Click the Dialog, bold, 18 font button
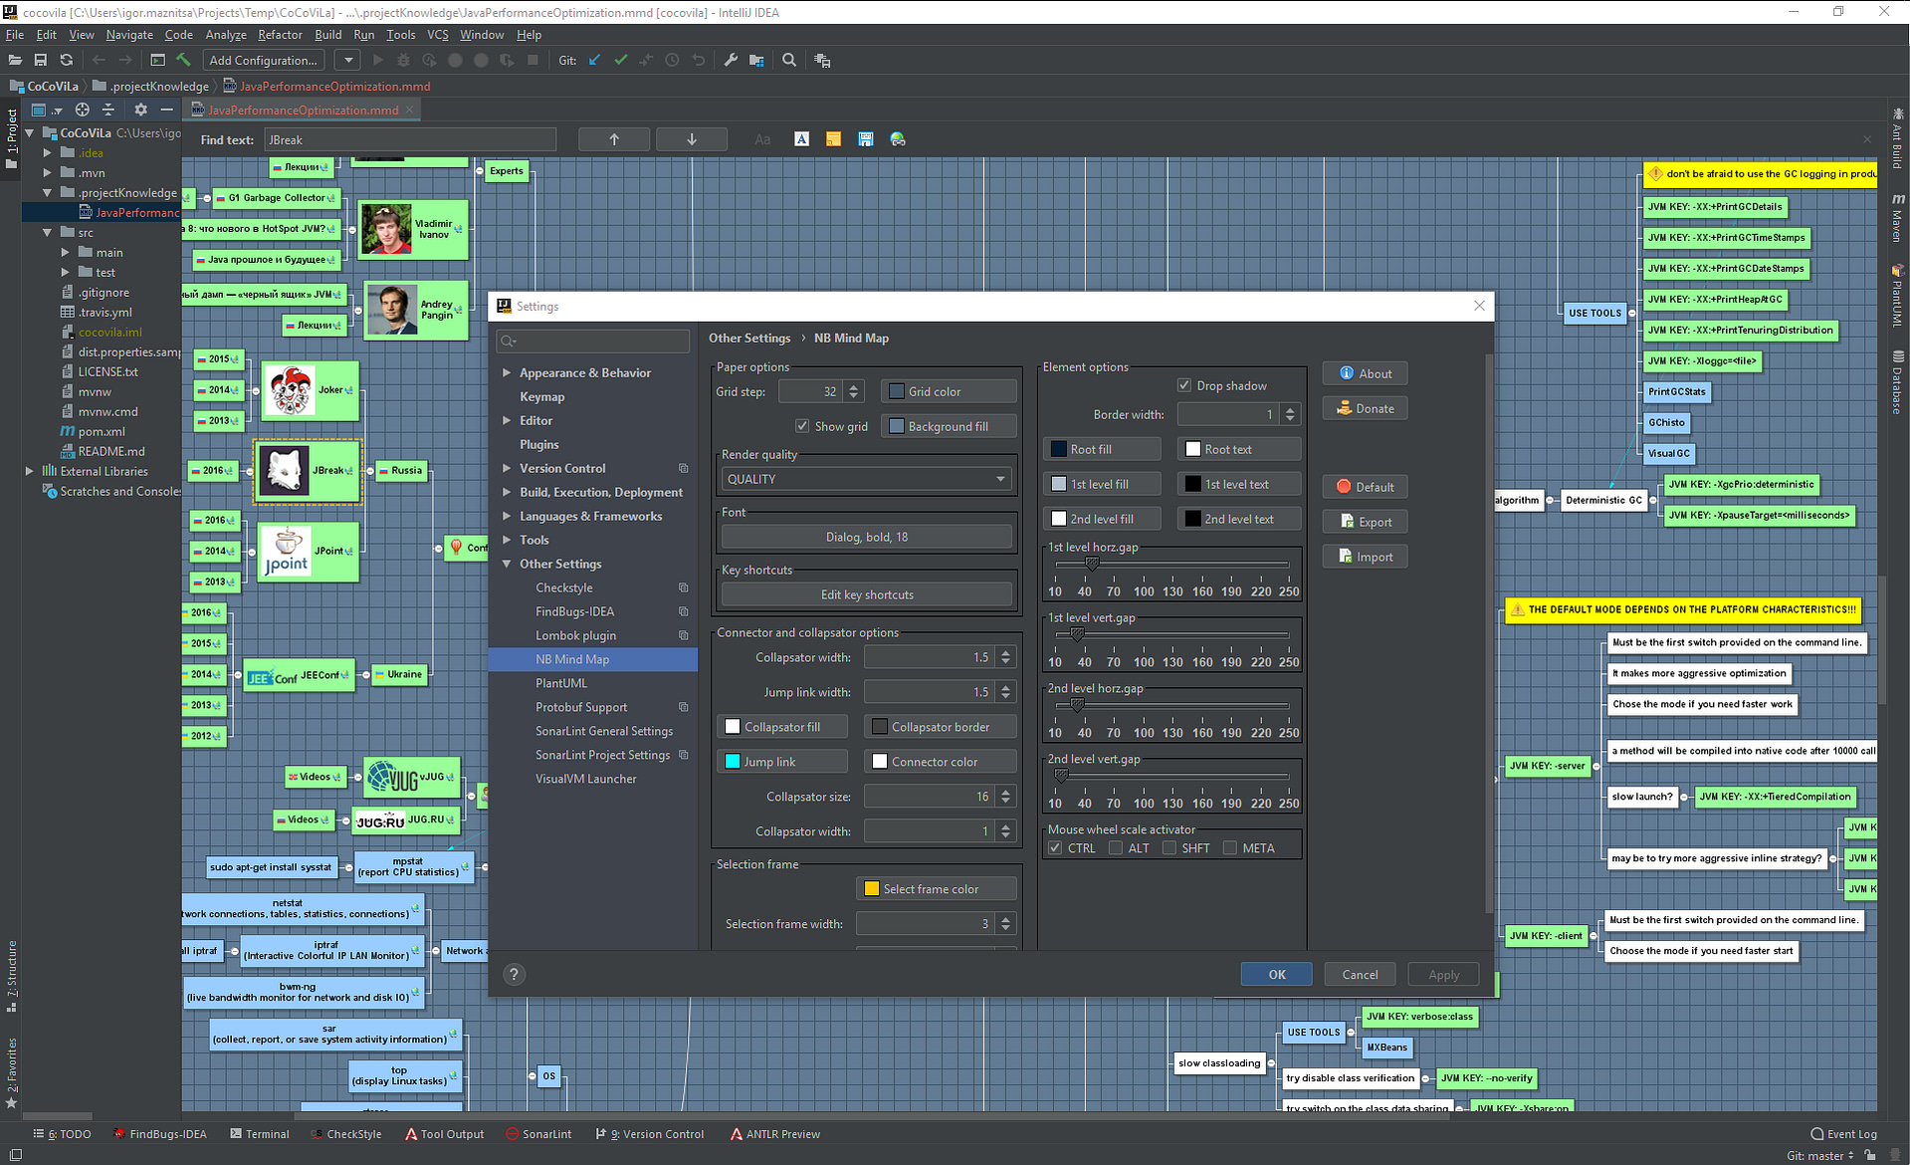 click(x=866, y=537)
